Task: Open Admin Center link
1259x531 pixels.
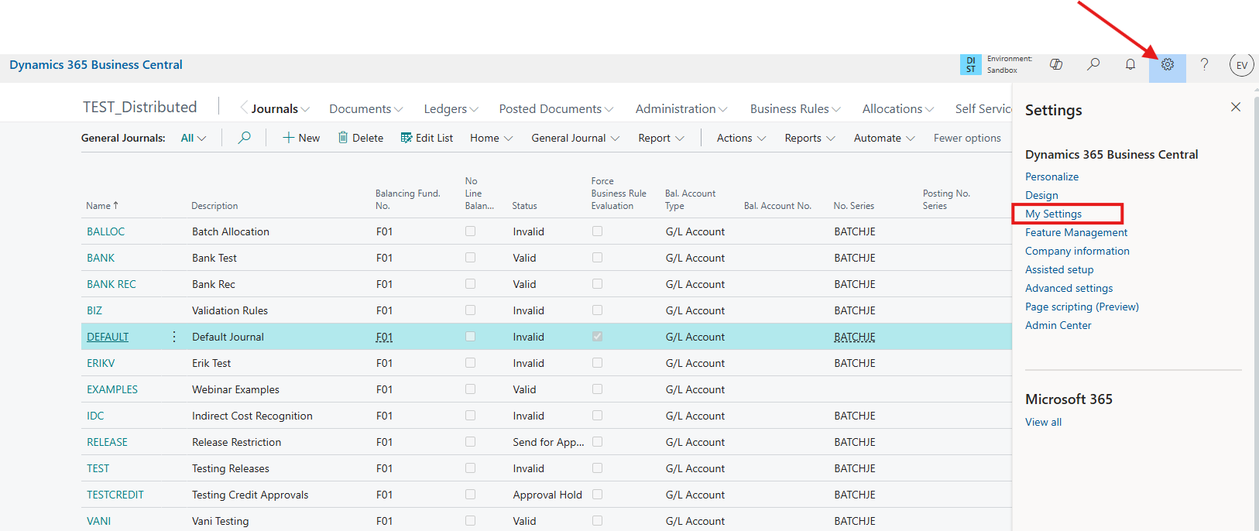Action: pyautogui.click(x=1058, y=325)
